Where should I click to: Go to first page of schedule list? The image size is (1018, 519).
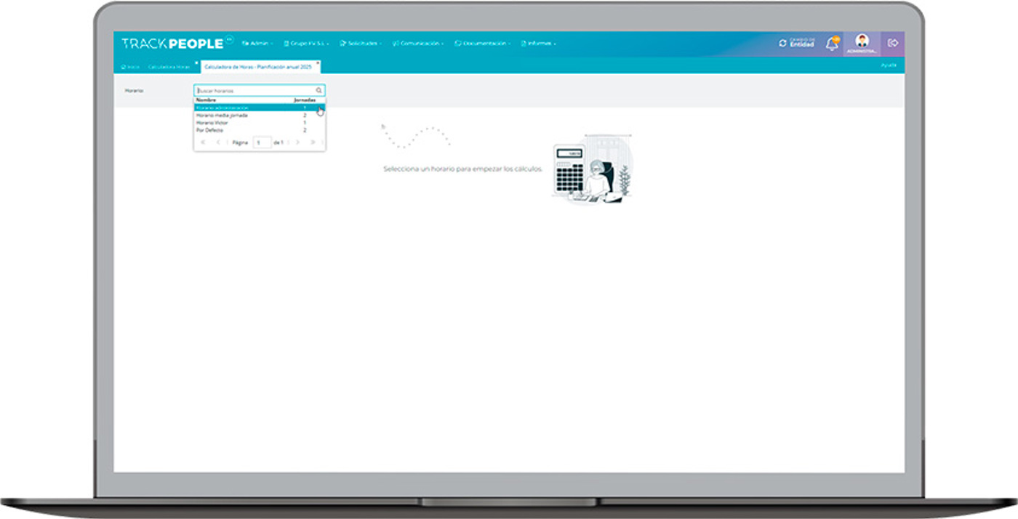coord(203,142)
